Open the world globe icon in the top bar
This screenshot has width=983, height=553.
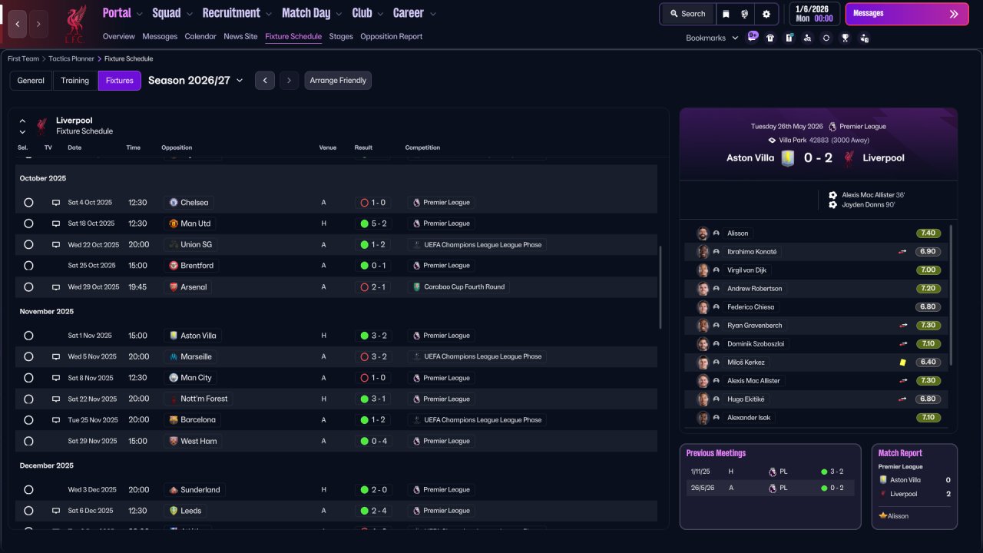tap(745, 14)
